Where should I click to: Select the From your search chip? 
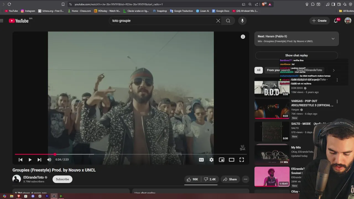click(278, 70)
